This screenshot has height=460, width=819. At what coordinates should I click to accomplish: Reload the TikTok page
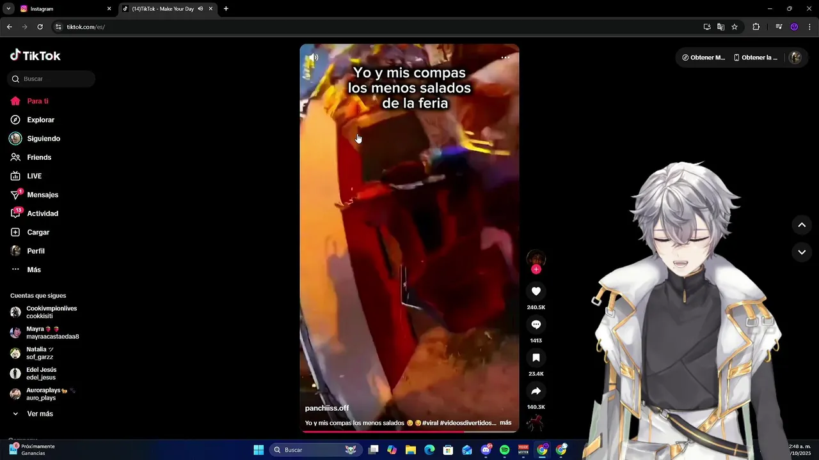tap(40, 27)
